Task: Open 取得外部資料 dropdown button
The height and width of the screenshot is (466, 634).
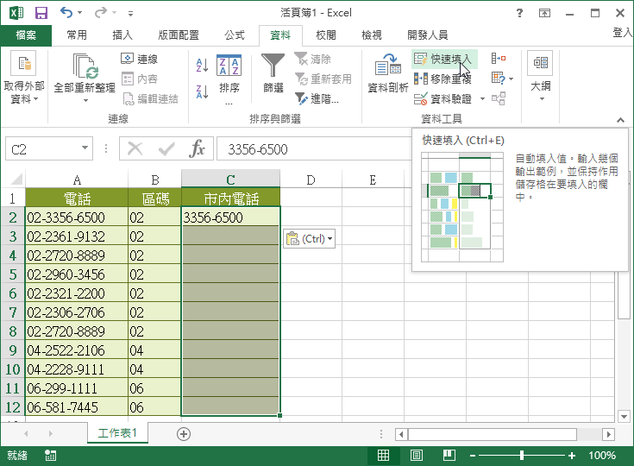Action: (24, 78)
